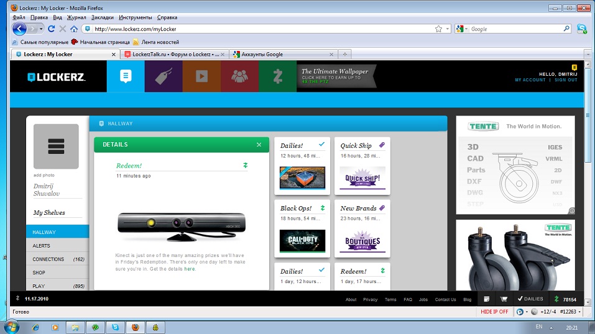Close the Details panel
Screen dimensions: 595x334
[259, 145]
